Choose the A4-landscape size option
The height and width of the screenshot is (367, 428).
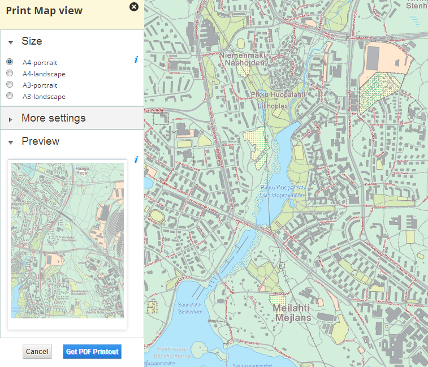[x=10, y=74]
